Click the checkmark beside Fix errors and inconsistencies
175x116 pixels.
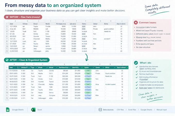point(137,71)
